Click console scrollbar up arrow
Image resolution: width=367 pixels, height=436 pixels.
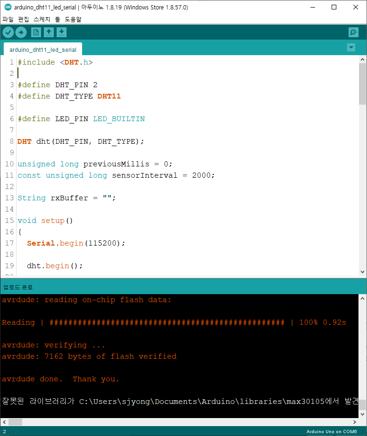(x=362, y=299)
